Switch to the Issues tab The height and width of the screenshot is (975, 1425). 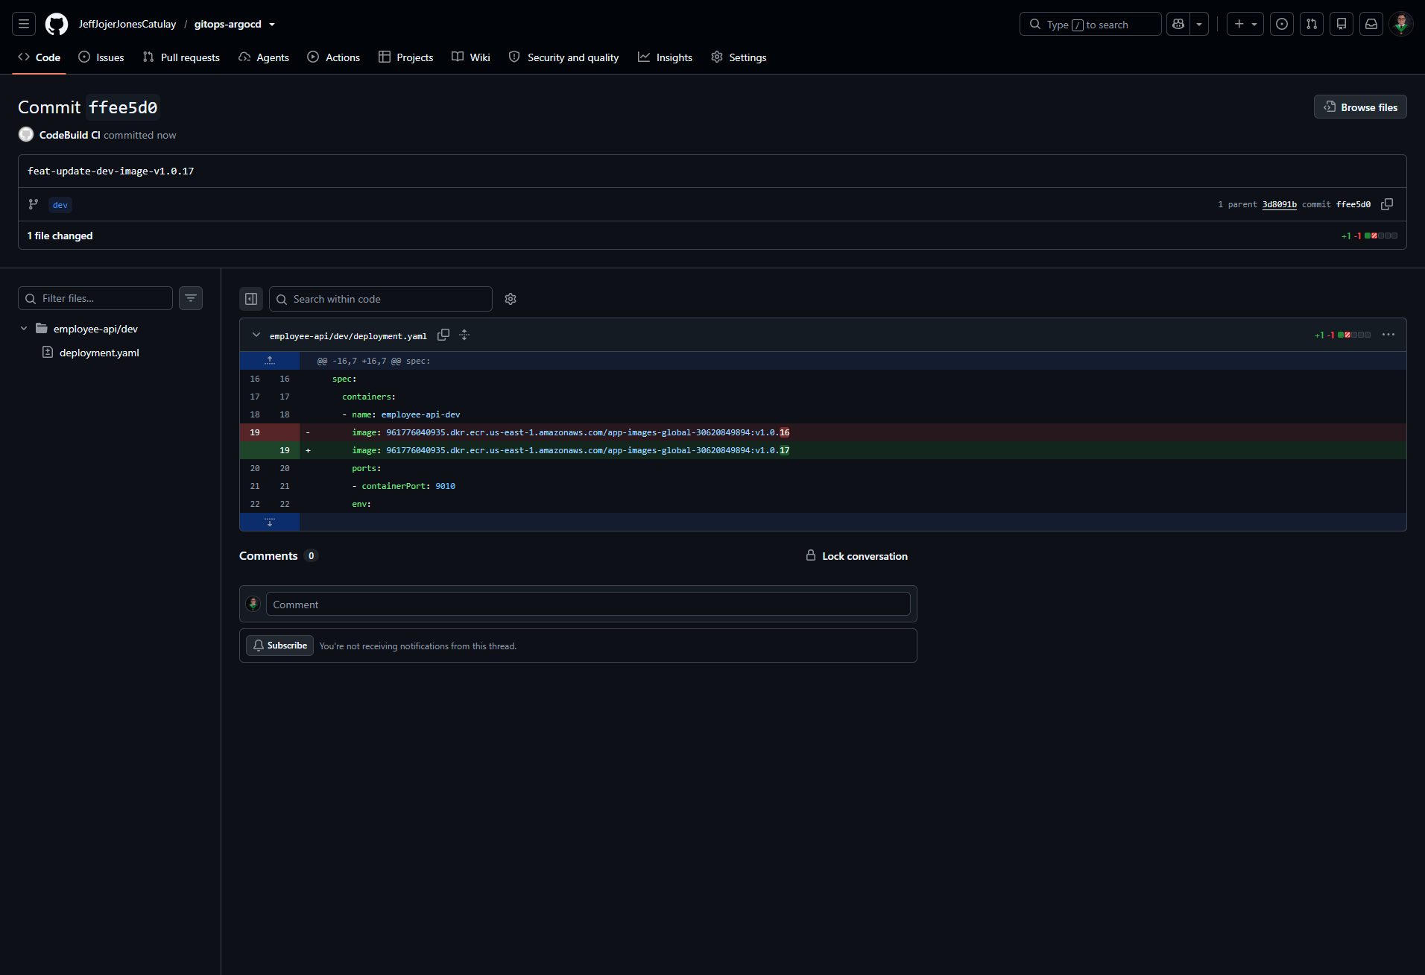[101, 57]
